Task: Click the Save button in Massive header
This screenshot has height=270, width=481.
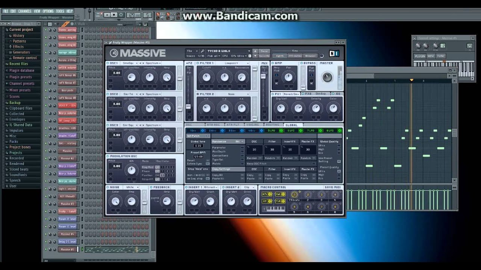Action: tap(264, 51)
